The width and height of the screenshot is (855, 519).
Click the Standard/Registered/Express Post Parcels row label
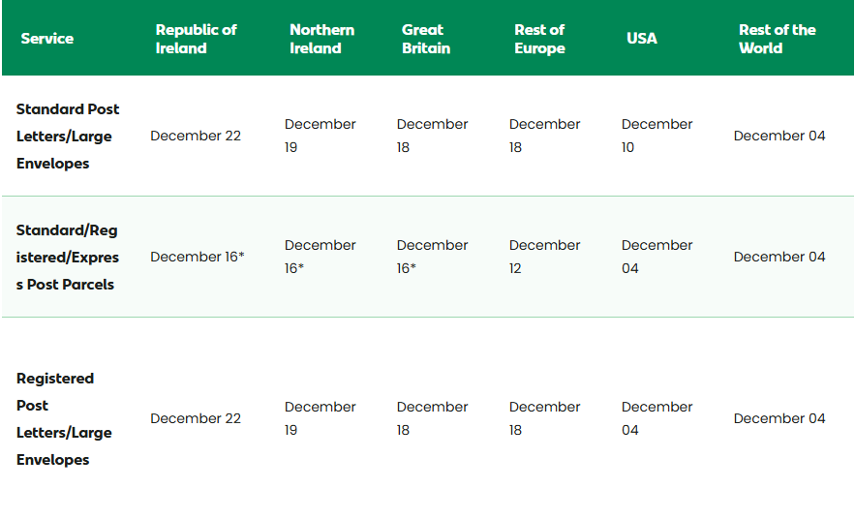[68, 258]
